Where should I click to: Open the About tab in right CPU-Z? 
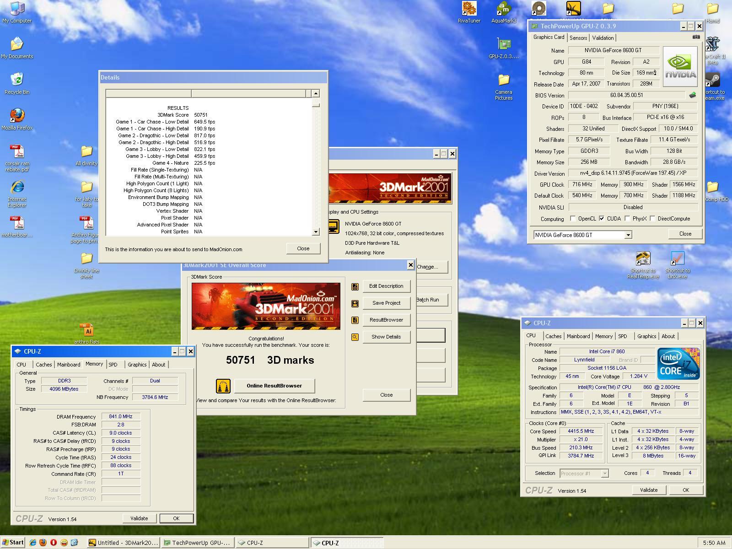[x=668, y=336]
